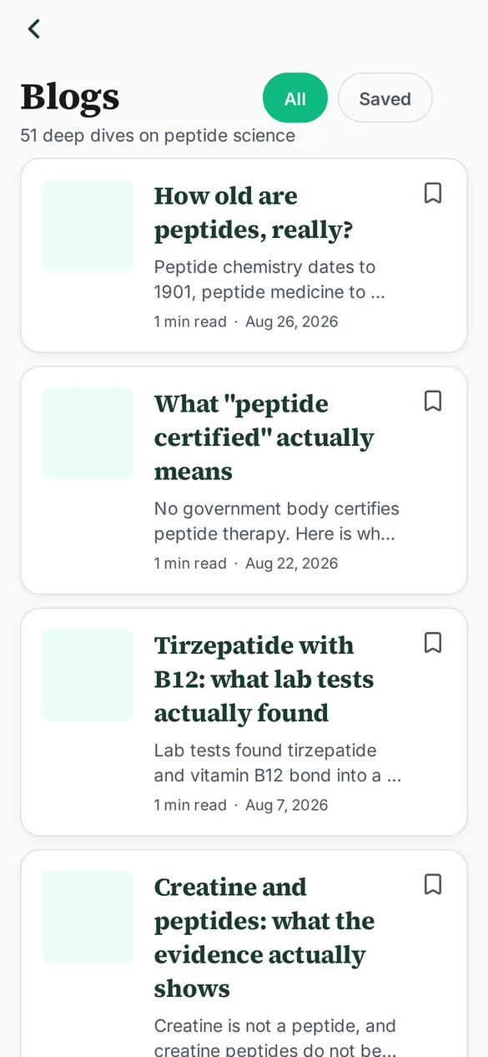Click the "No government body certifies" excerpt
The width and height of the screenshot is (488, 1057).
coord(277,521)
